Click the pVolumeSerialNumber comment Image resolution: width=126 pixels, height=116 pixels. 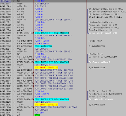(x=101, y=22)
